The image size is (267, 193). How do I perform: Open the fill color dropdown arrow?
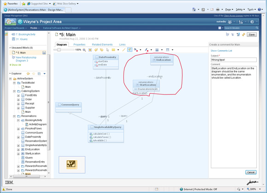[x=140, y=50]
